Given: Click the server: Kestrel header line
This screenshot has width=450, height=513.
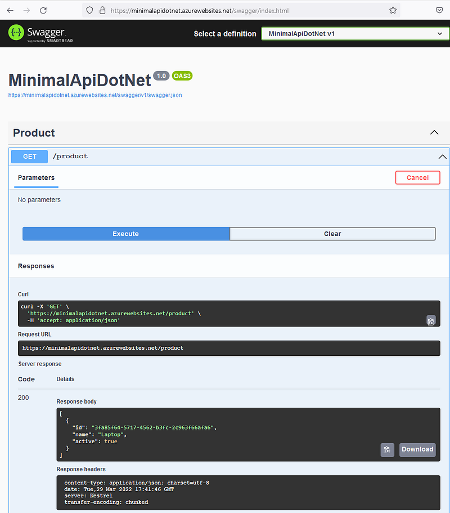Looking at the screenshot, I should tap(88, 496).
